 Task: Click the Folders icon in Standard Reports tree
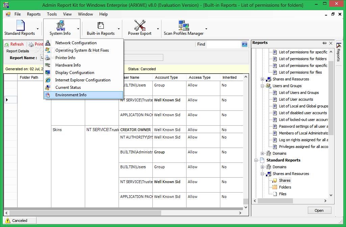[x=275, y=187]
